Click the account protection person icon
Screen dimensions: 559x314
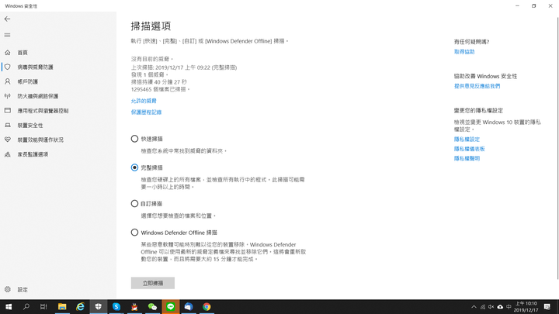click(x=8, y=81)
